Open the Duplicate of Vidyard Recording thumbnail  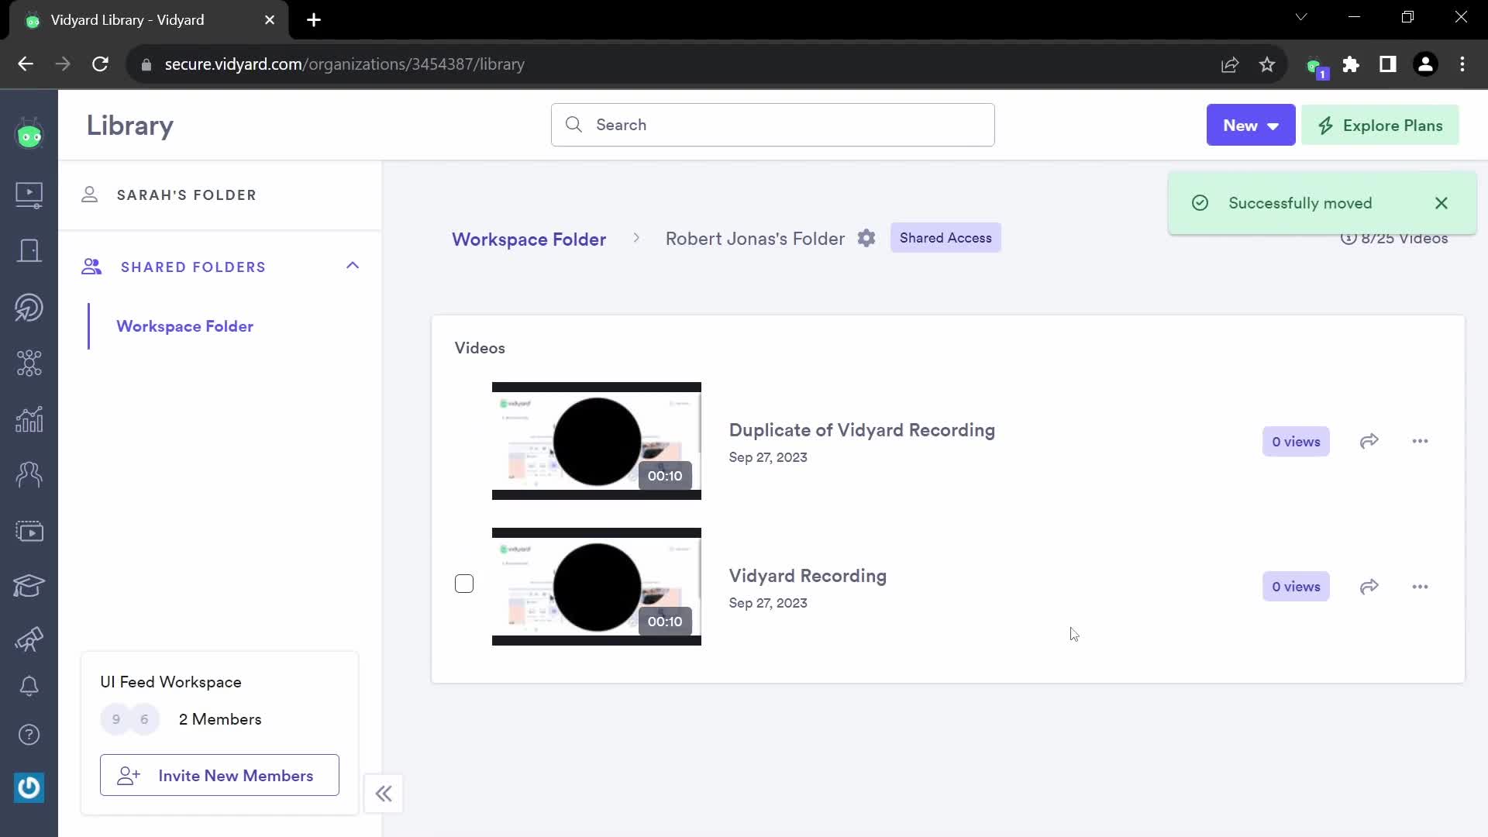tap(597, 441)
